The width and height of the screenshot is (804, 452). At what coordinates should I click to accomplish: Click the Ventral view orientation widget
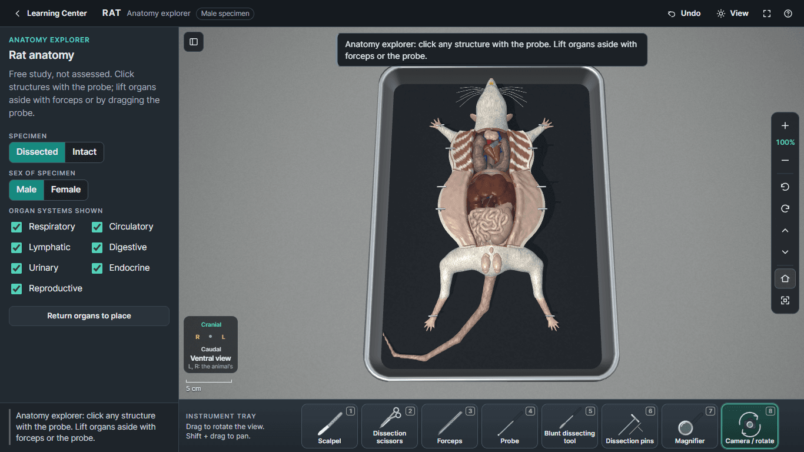click(211, 345)
